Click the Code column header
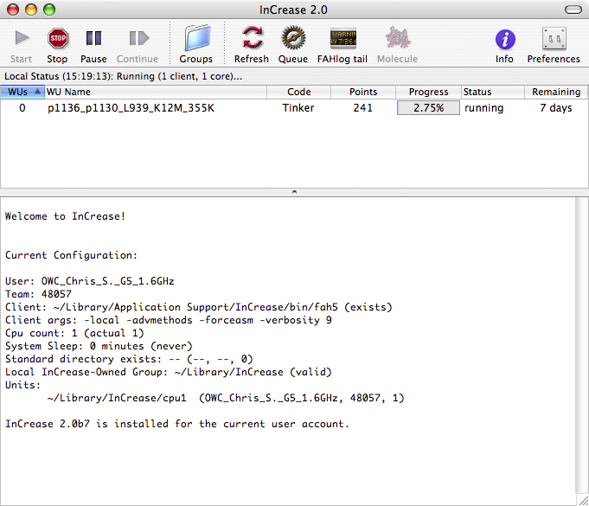This screenshot has width=589, height=506. click(299, 92)
